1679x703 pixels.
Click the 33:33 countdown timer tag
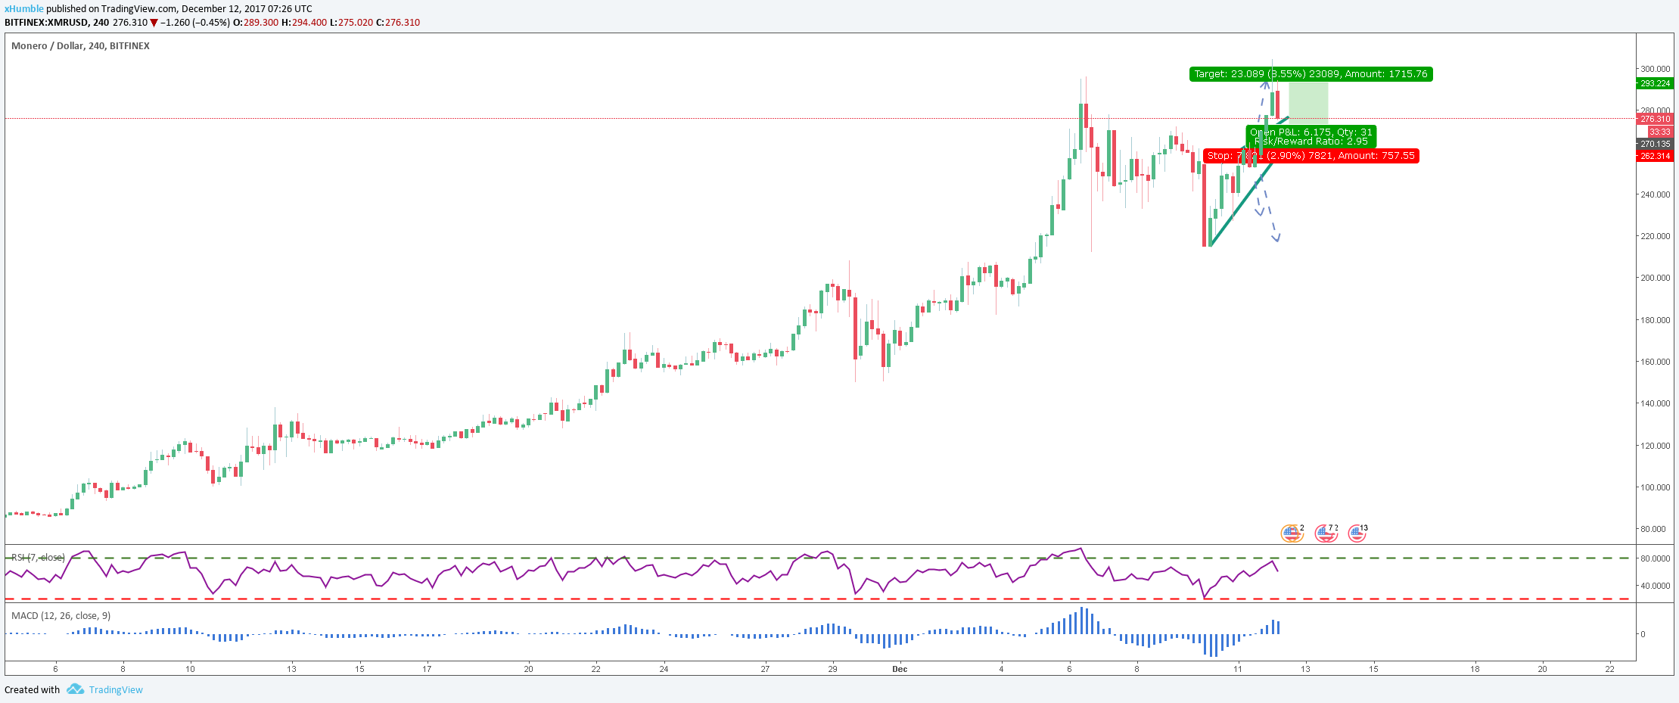(1660, 132)
